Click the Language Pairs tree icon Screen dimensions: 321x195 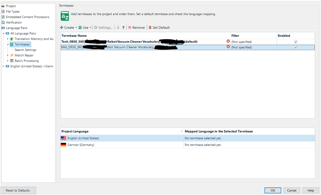click(3, 28)
